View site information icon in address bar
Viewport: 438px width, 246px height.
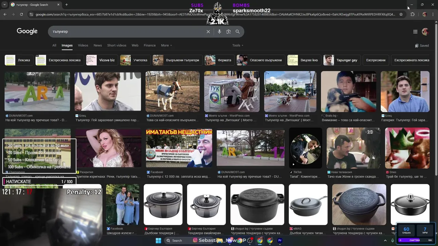31,14
